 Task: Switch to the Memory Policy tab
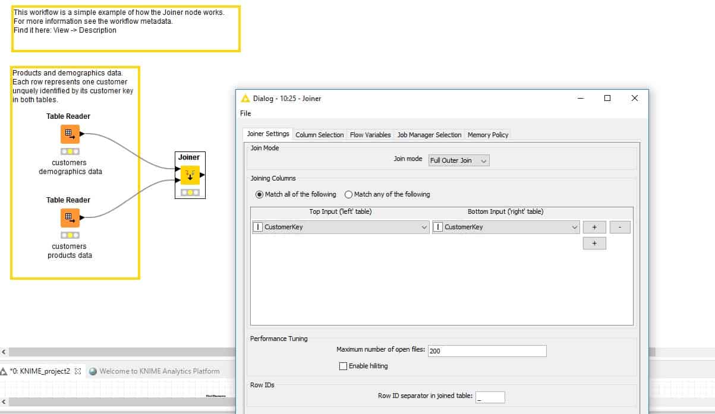[488, 135]
